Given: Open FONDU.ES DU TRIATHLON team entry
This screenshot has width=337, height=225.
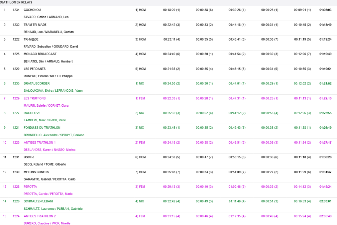Looking at the screenshot, I should click(x=42, y=128).
